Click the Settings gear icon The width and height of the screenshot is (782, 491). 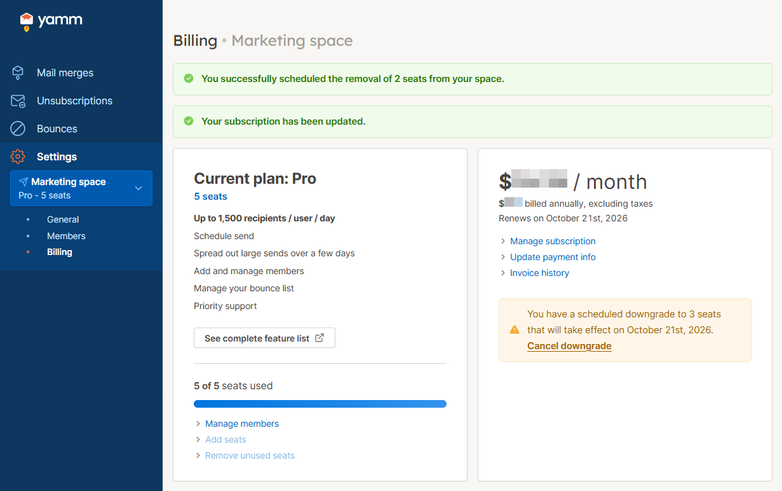click(18, 156)
